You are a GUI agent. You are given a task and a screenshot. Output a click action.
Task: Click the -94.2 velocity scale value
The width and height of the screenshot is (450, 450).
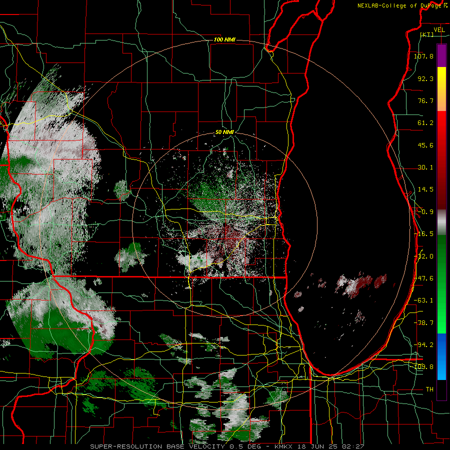[x=423, y=345]
